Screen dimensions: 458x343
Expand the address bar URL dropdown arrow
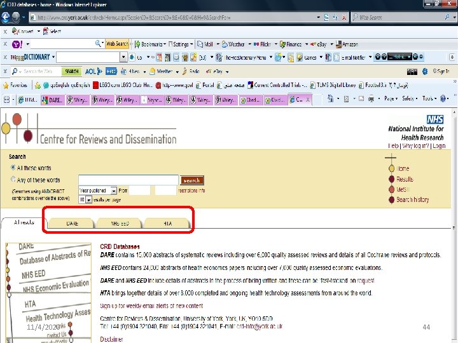pos(319,18)
